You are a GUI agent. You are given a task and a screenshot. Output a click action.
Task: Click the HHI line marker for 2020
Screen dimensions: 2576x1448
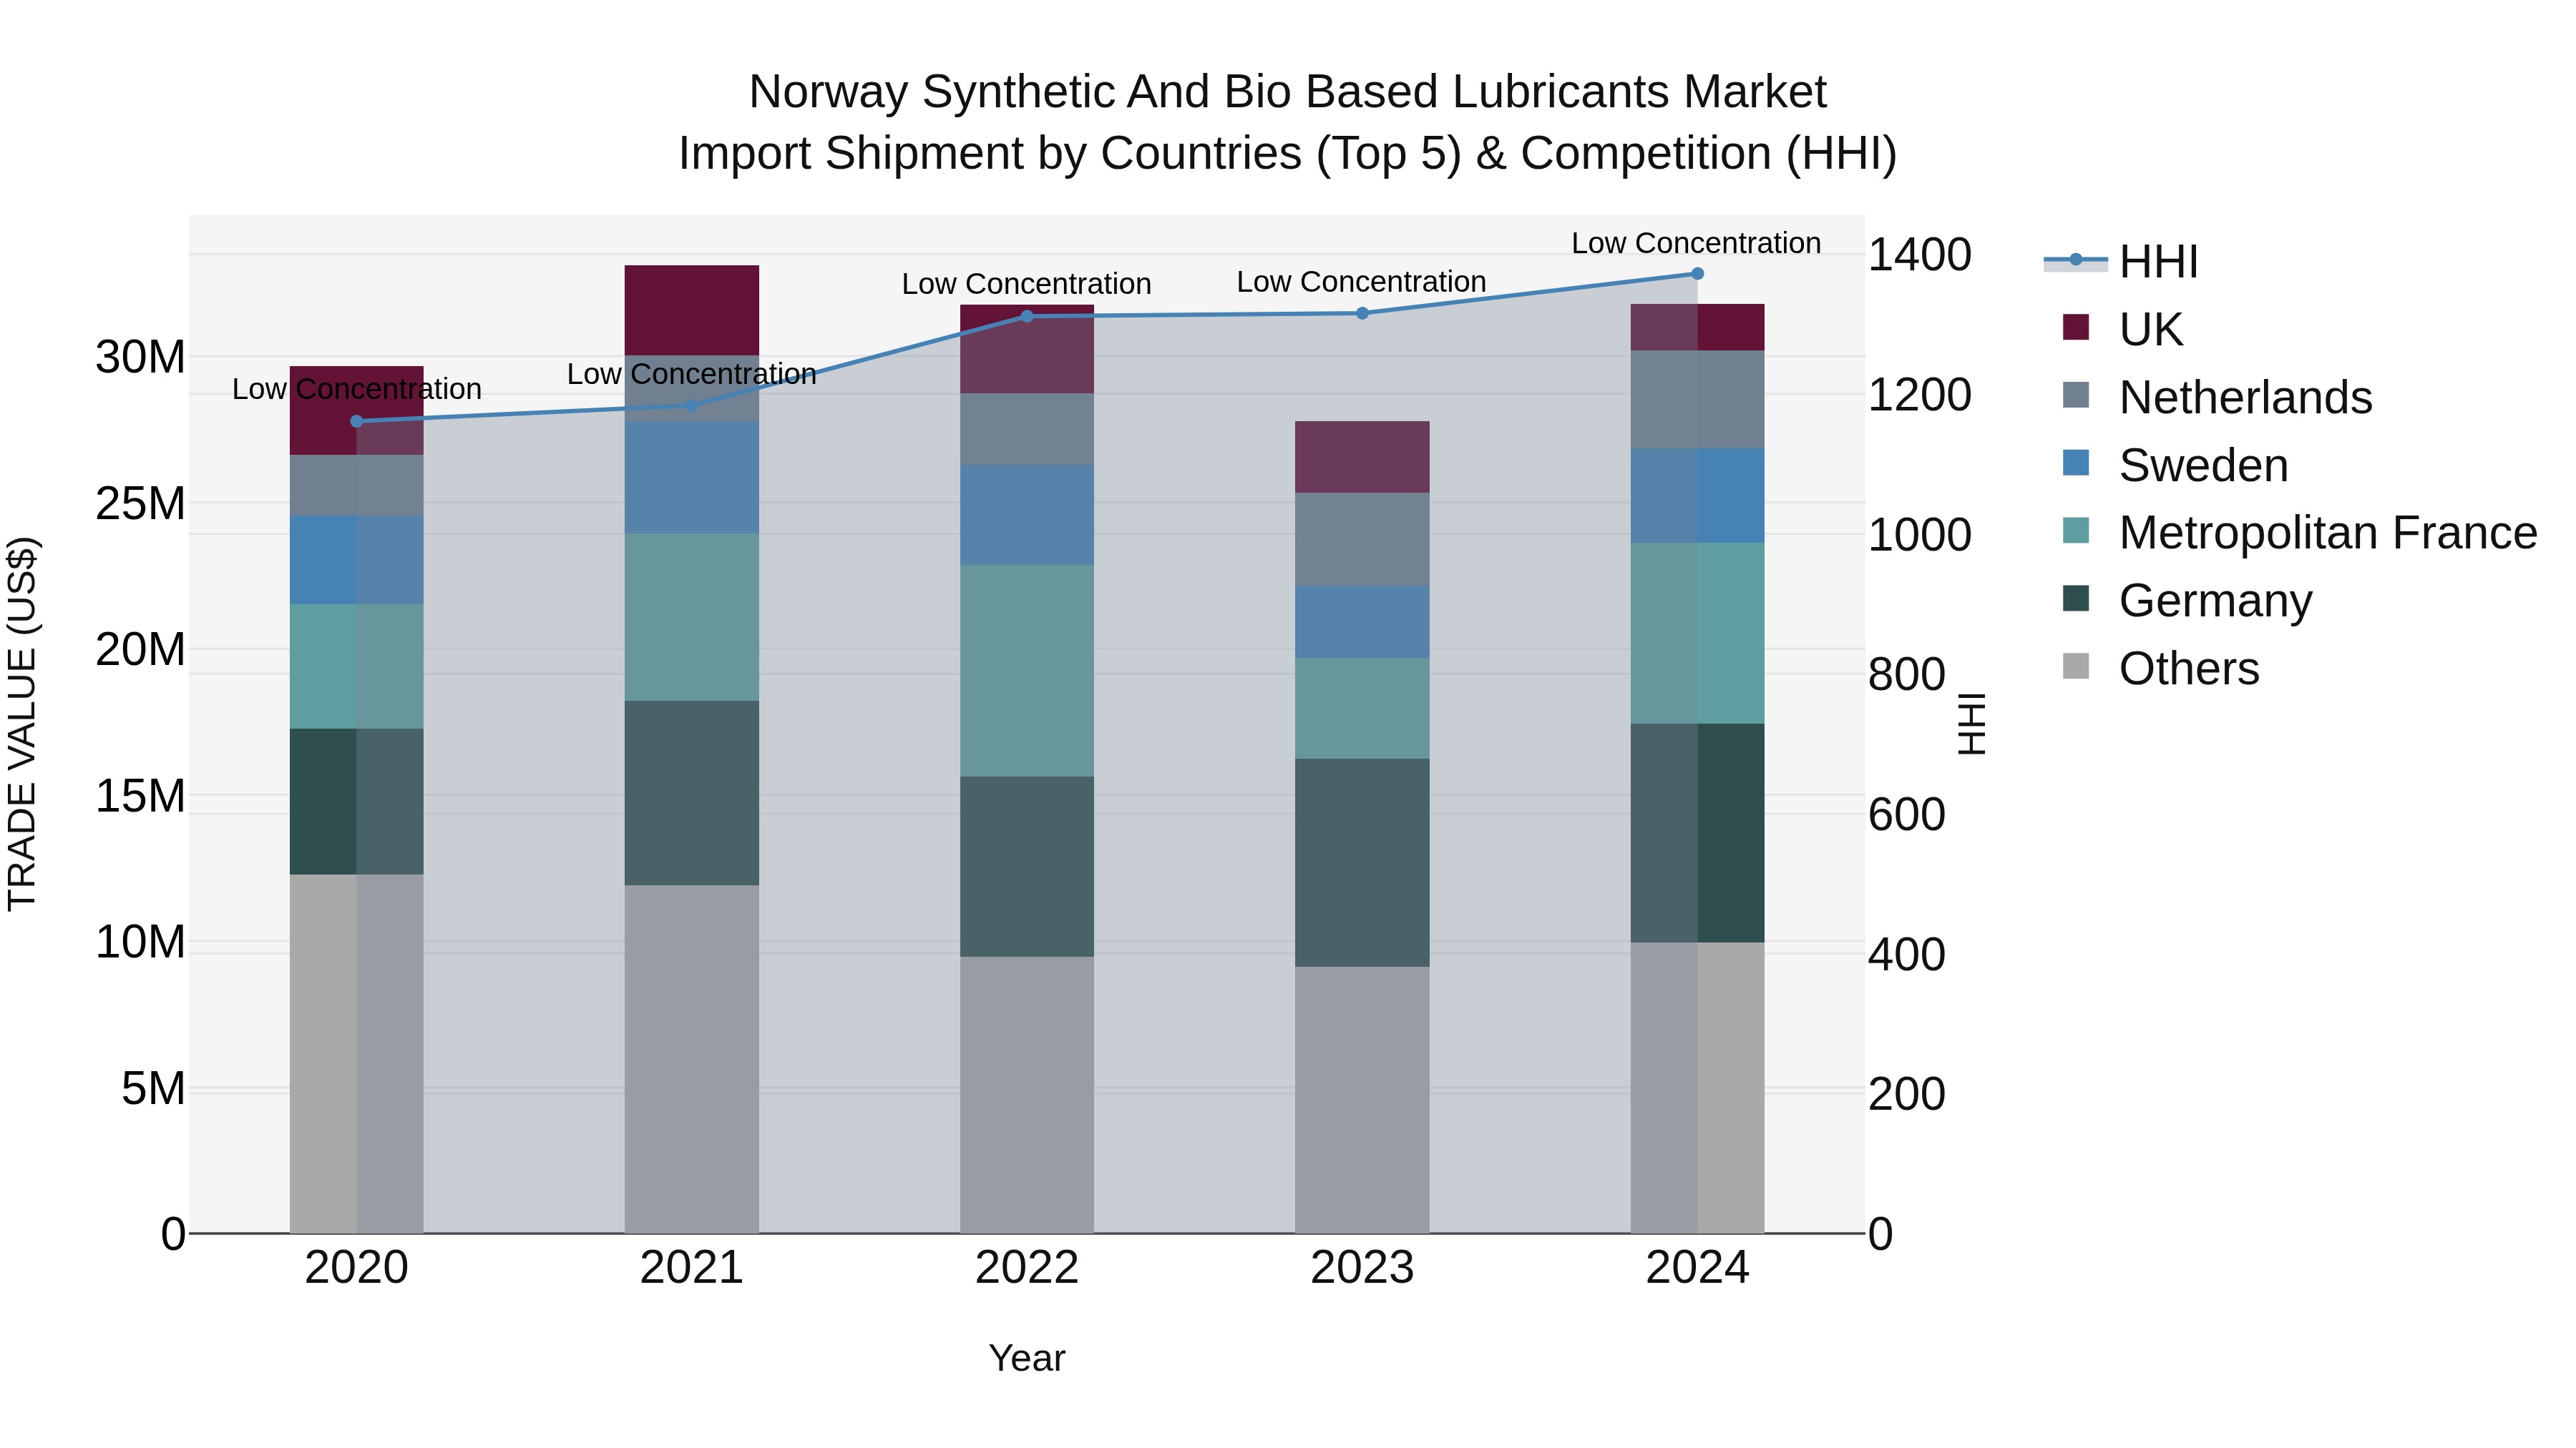357,422
